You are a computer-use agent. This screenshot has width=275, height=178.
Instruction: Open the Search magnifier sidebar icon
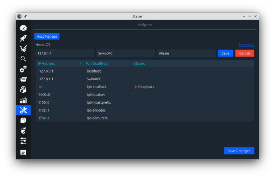click(x=23, y=59)
